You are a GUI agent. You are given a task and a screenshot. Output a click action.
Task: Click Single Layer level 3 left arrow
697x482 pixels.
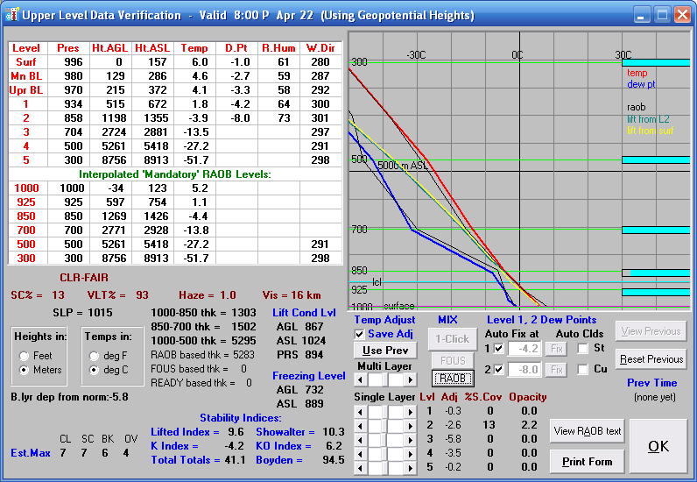click(360, 438)
